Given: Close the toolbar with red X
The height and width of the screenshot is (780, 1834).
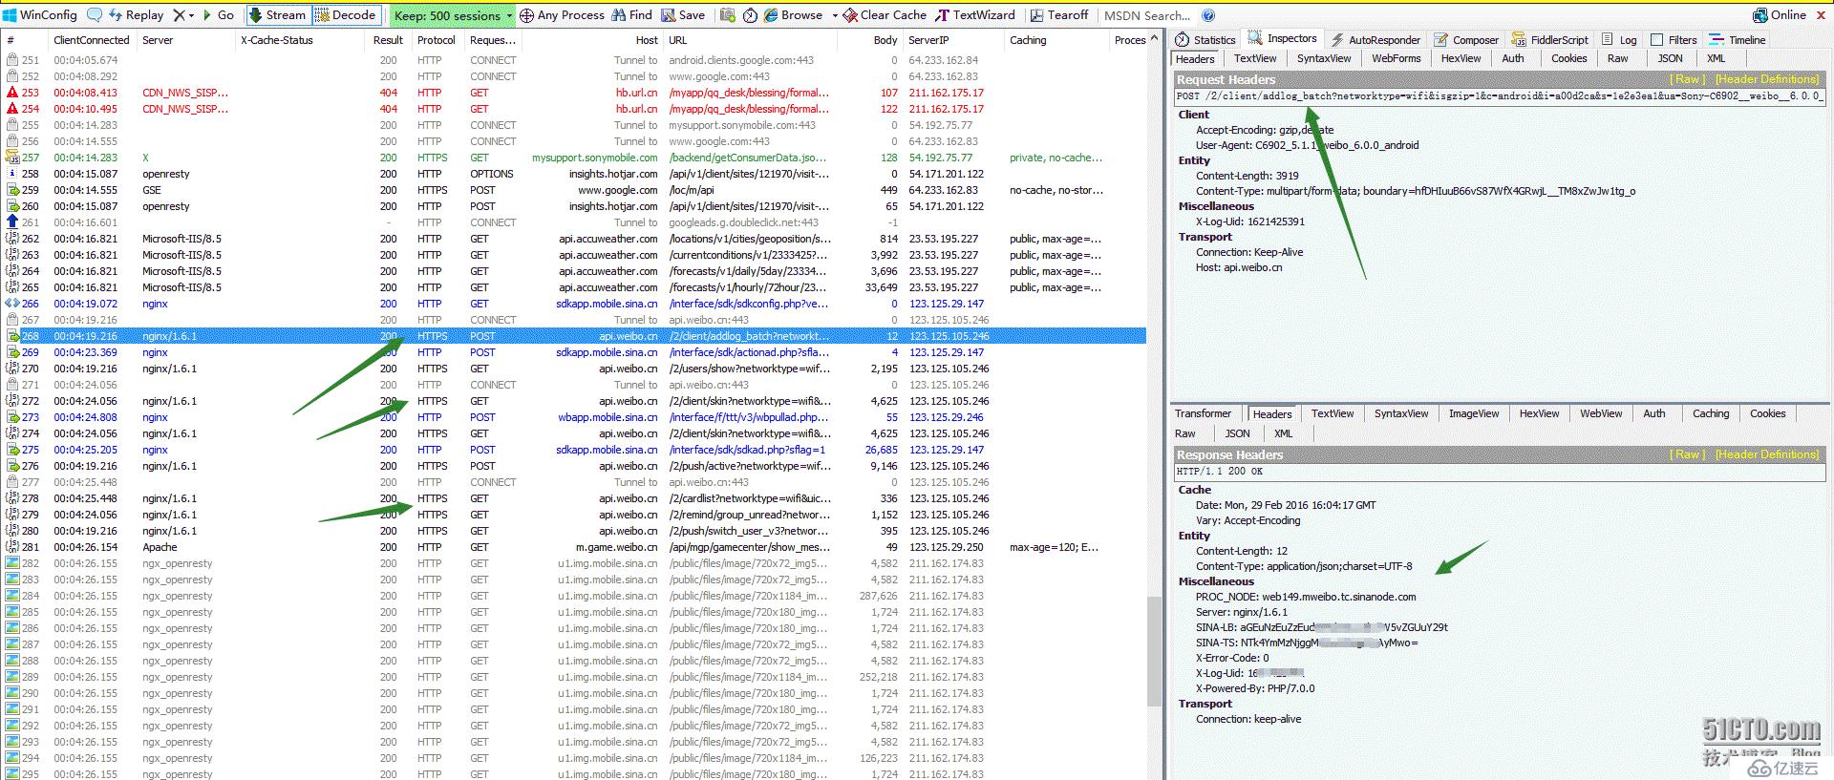Looking at the screenshot, I should coord(1823,15).
